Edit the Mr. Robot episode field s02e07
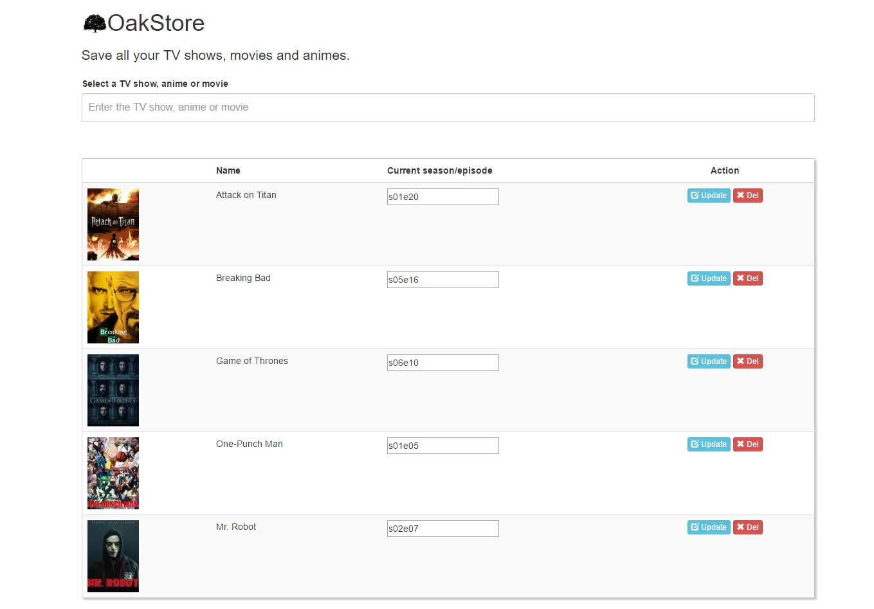 (443, 529)
